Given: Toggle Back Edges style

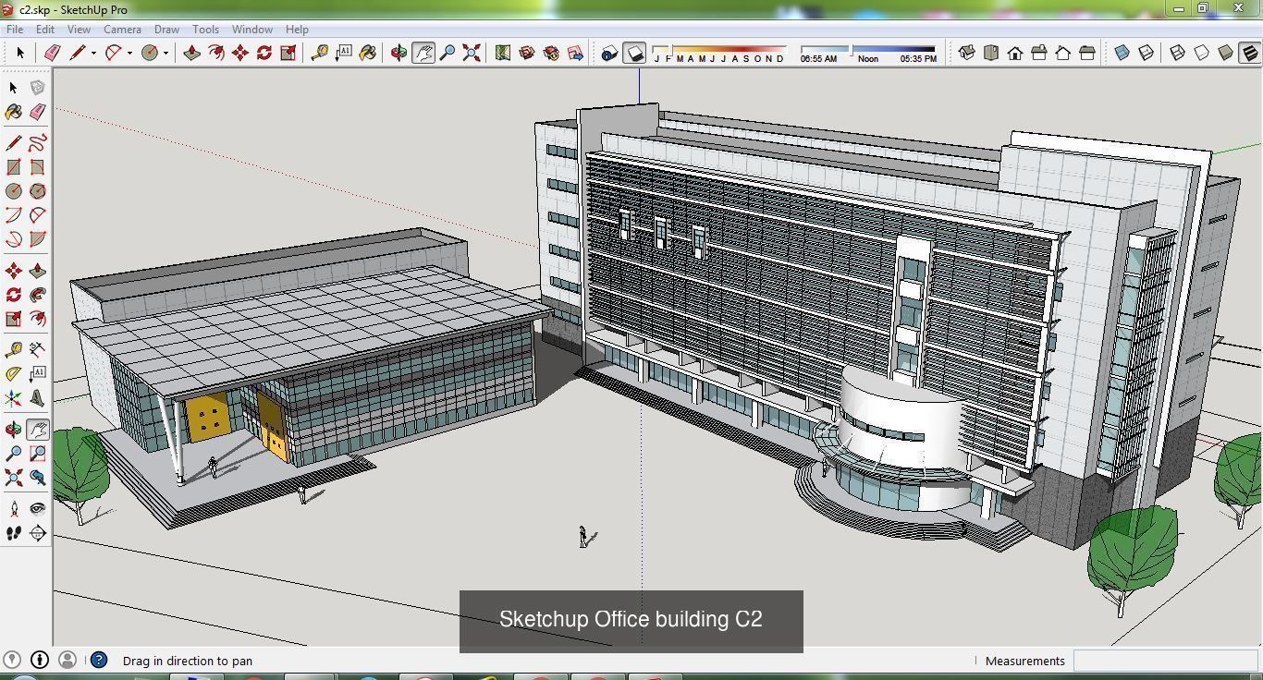Looking at the screenshot, I should (1146, 53).
